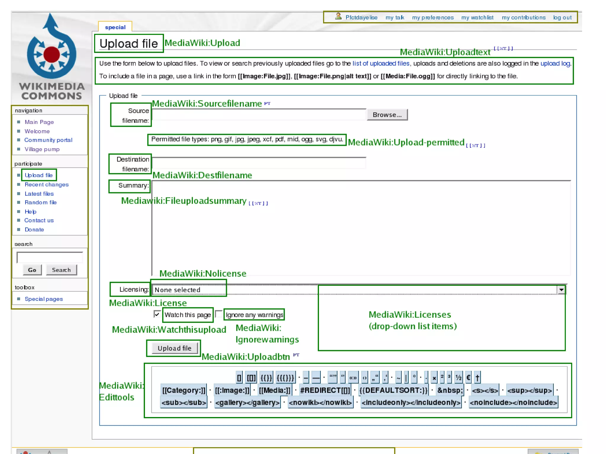Image resolution: width=606 pixels, height=454 pixels.
Task: Insert the <sup></sup> tag tool
Action: [x=529, y=390]
